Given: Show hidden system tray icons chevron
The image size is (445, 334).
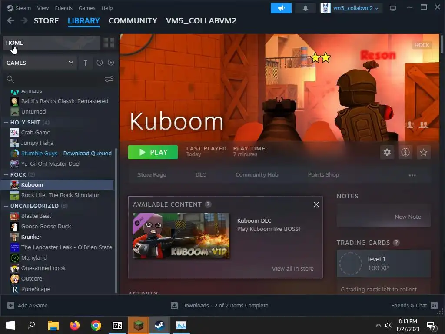Looking at the screenshot, I should [x=379, y=325].
